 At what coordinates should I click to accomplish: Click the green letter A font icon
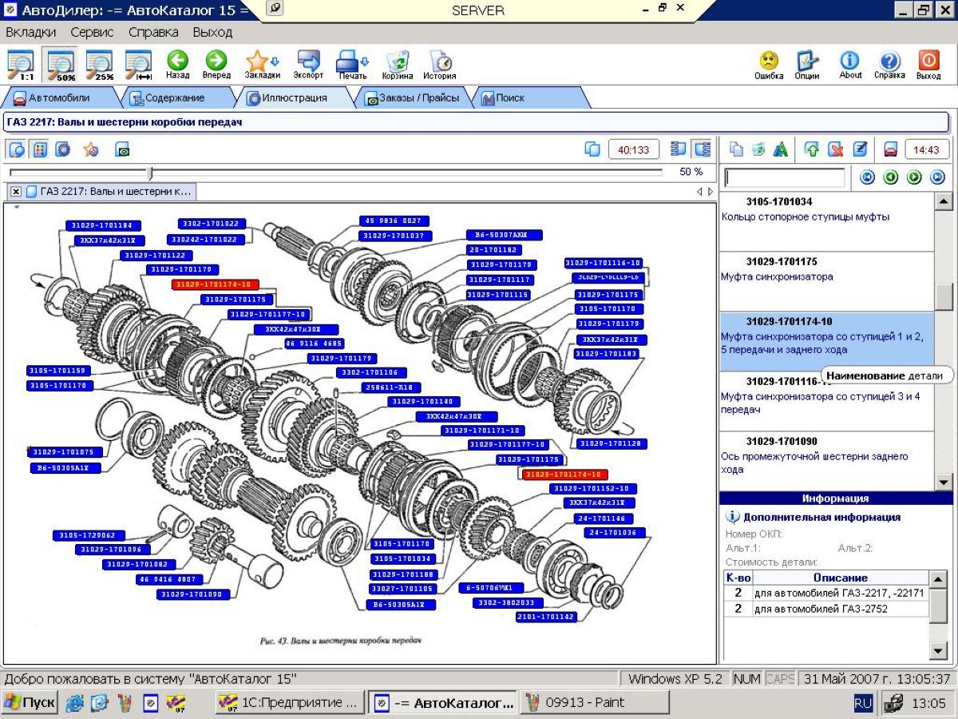tap(781, 149)
